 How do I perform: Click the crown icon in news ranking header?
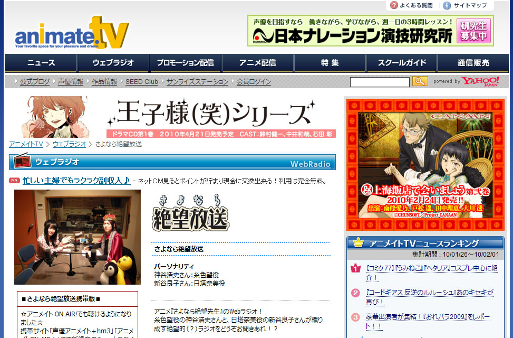(359, 243)
